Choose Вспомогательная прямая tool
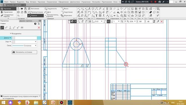This screenshot has height=105, width=186. click(52, 15)
